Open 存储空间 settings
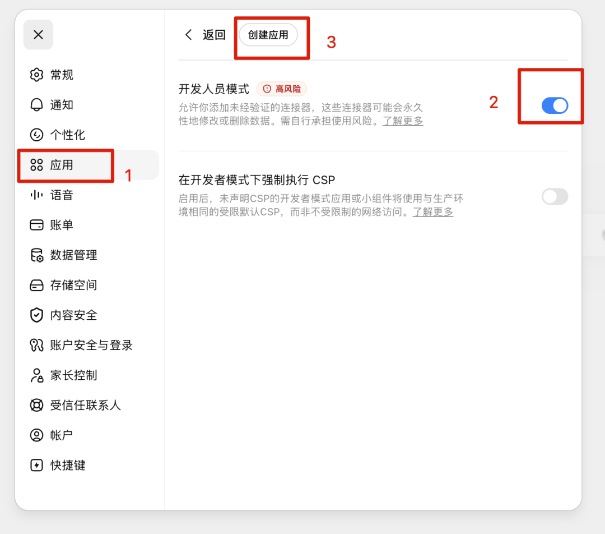 (89, 285)
